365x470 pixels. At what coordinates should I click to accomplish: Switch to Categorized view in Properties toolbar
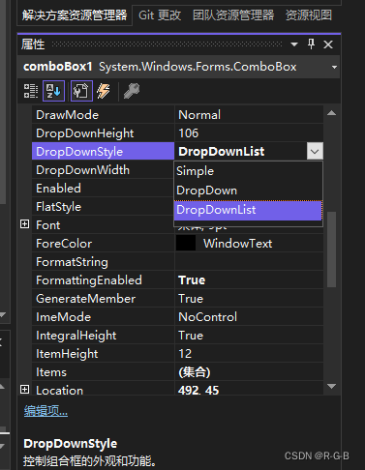(31, 91)
